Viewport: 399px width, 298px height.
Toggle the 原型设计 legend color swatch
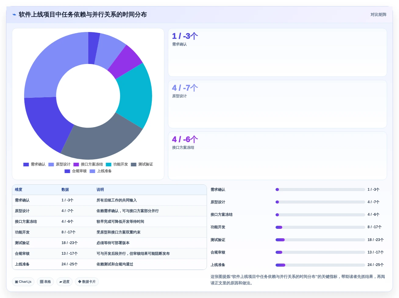coord(51,165)
